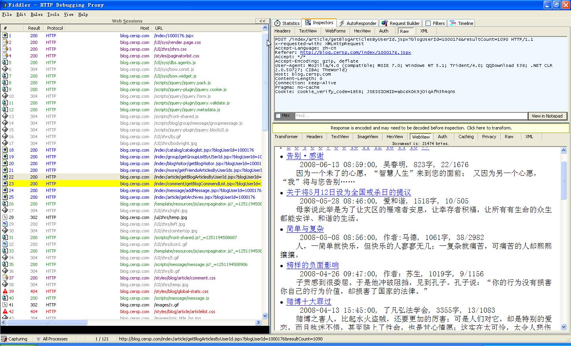Image resolution: width=571 pixels, height=346 pixels.
Task: Click the red warning icon of session 39
Action: pos(5,291)
